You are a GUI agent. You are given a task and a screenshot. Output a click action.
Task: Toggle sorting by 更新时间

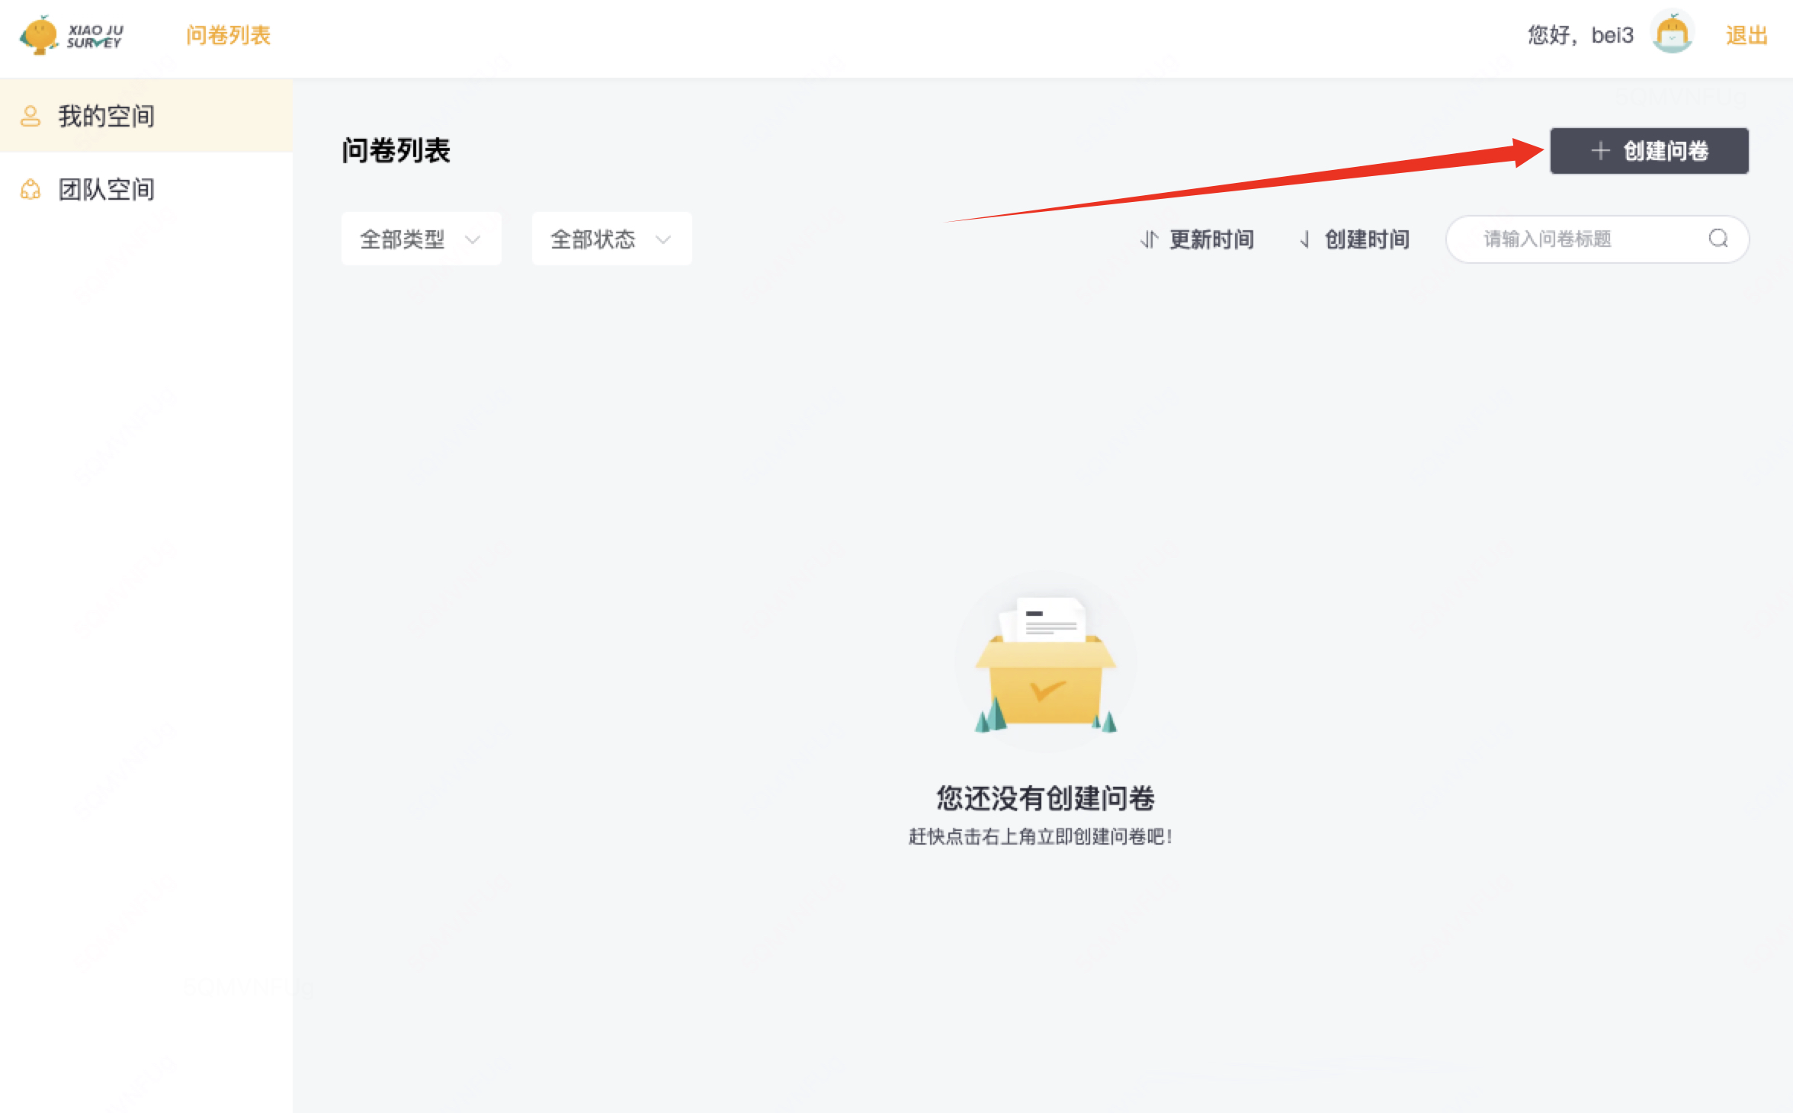coord(1211,240)
